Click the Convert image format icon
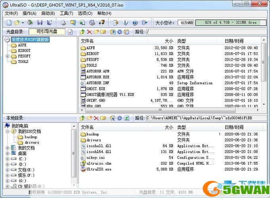 73,23
